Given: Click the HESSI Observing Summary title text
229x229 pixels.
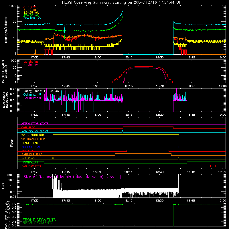Looking at the screenshot, I should pyautogui.click(x=121, y=3).
